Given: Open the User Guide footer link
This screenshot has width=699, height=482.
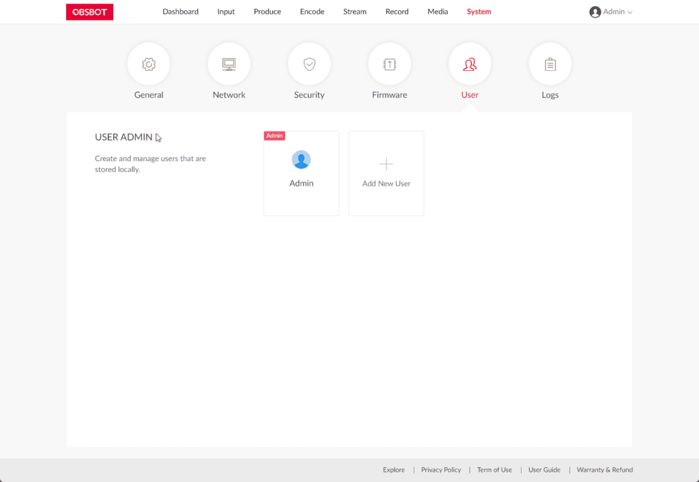Looking at the screenshot, I should tap(544, 470).
